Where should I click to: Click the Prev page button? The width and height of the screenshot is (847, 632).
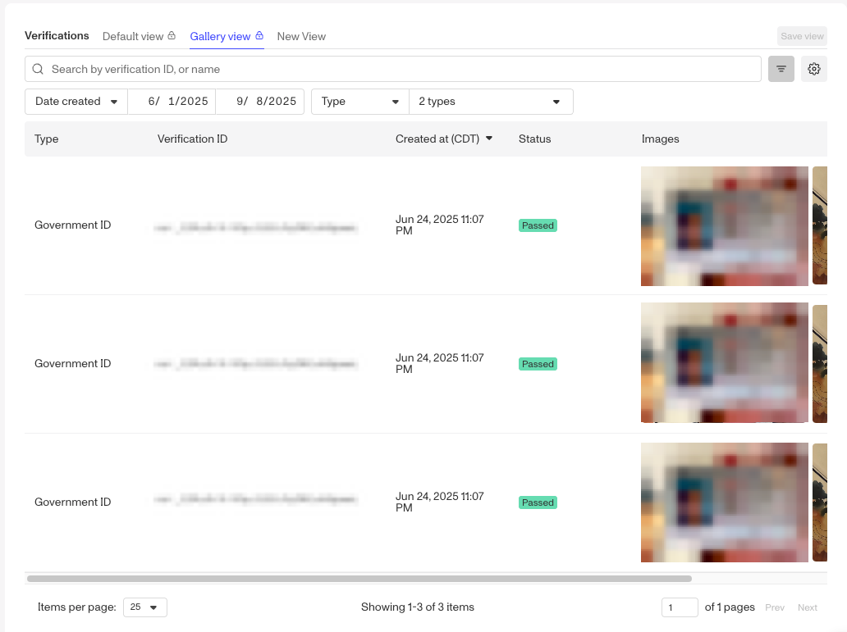point(775,607)
